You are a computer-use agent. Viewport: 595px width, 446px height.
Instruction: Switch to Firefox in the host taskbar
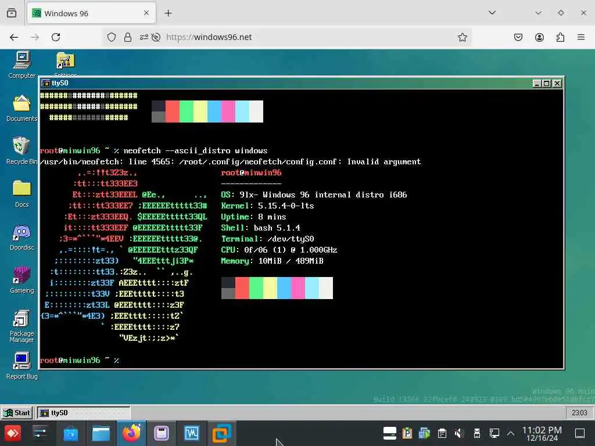pos(131,433)
